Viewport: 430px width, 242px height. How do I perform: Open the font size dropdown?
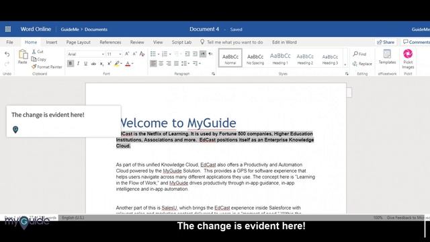(120, 54)
